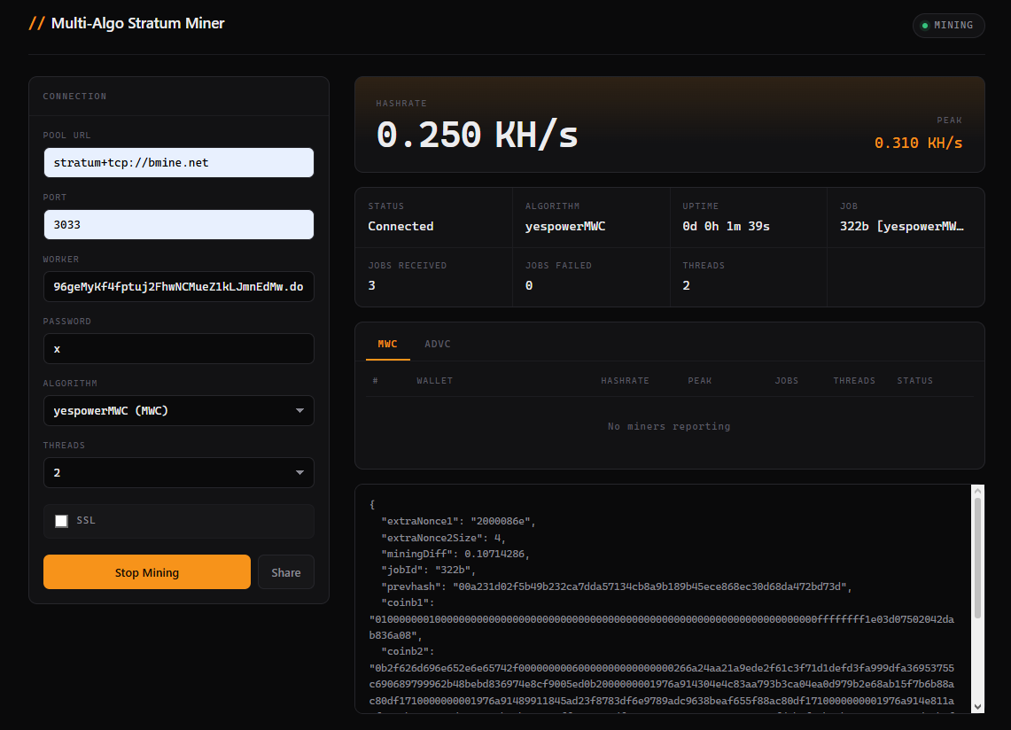Click the "extraNonce1": "2000086e" log line
1011x730 pixels.
click(458, 521)
